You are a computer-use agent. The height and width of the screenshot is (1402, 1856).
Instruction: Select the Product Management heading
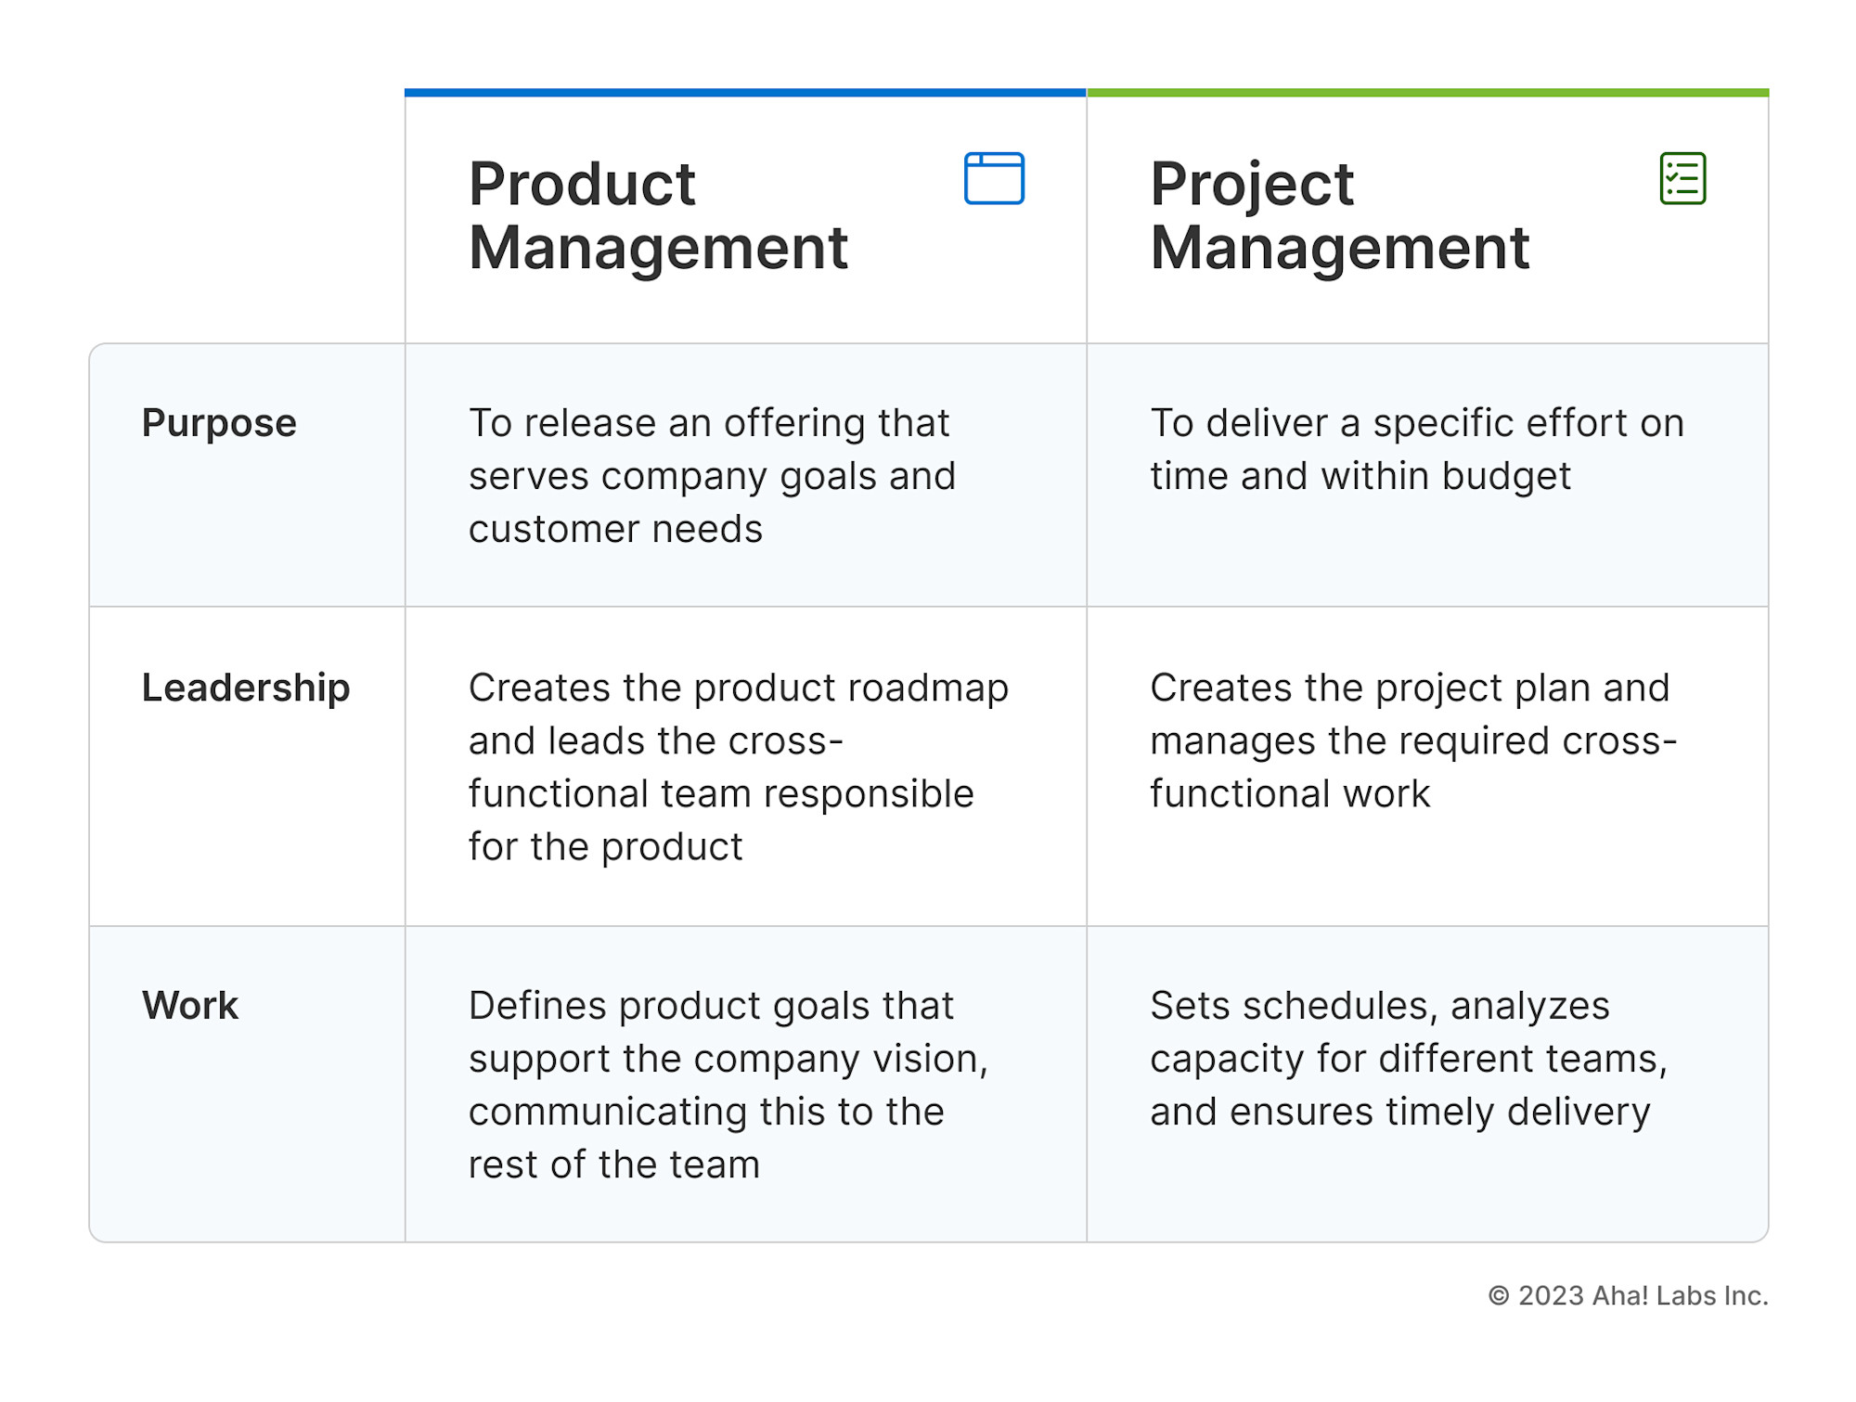(x=658, y=215)
